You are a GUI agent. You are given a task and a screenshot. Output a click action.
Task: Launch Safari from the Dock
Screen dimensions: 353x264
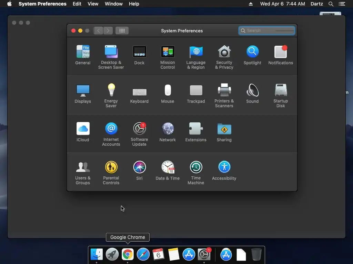[143, 254]
